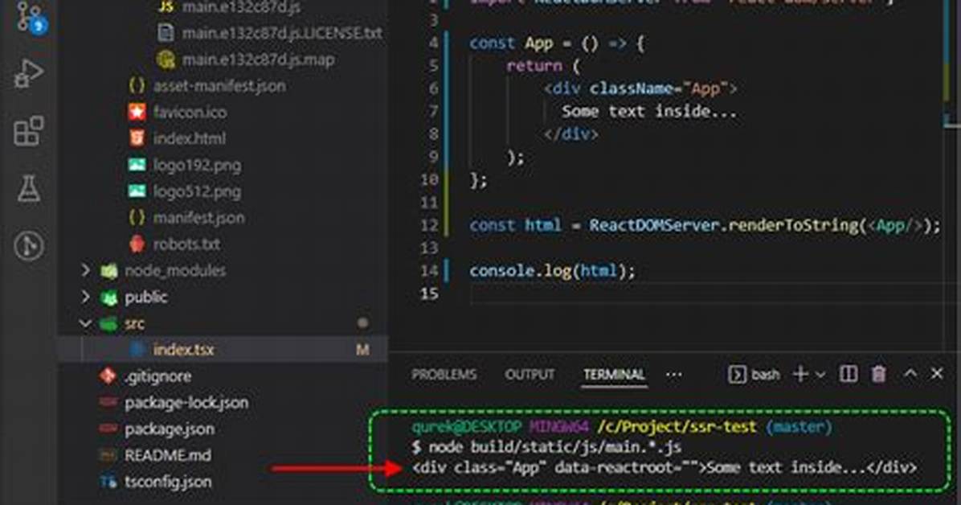Screen dimensions: 961x505
Task: Click the M git status badge on index.tsx
Action: [x=362, y=350]
